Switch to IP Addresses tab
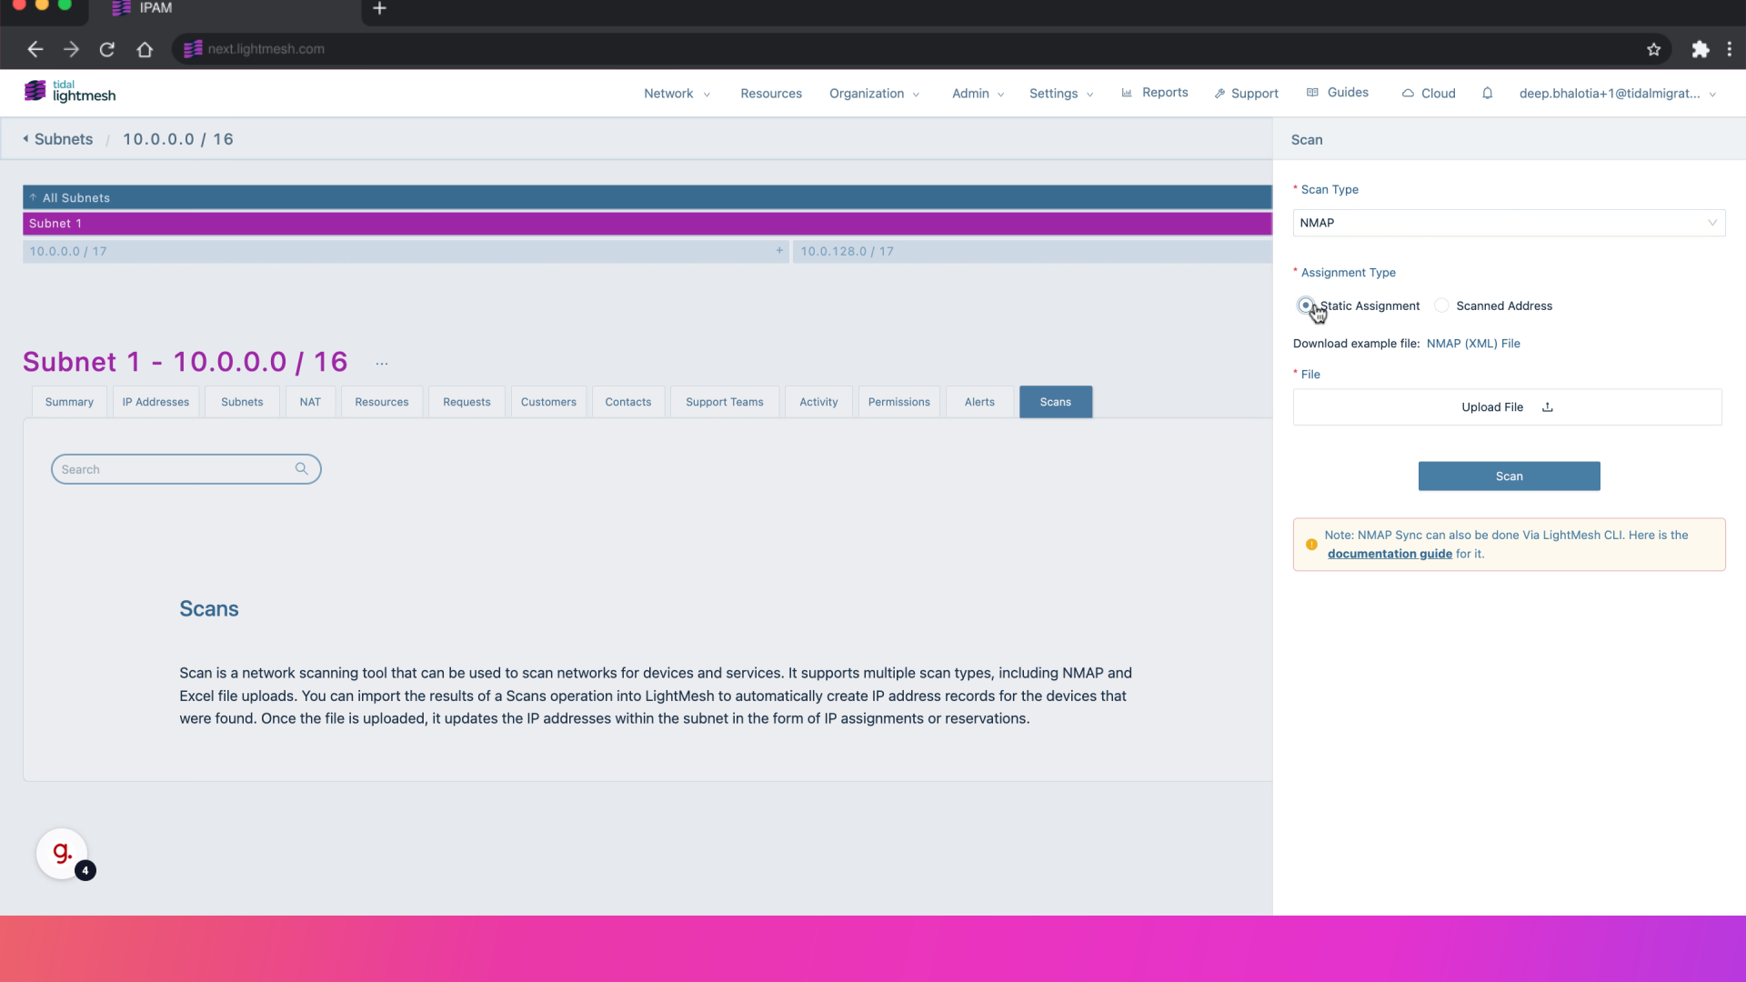The image size is (1746, 982). [x=155, y=402]
